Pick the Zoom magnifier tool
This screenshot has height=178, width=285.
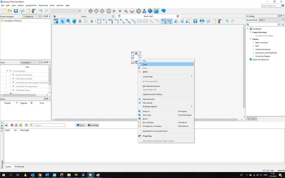tap(69, 21)
